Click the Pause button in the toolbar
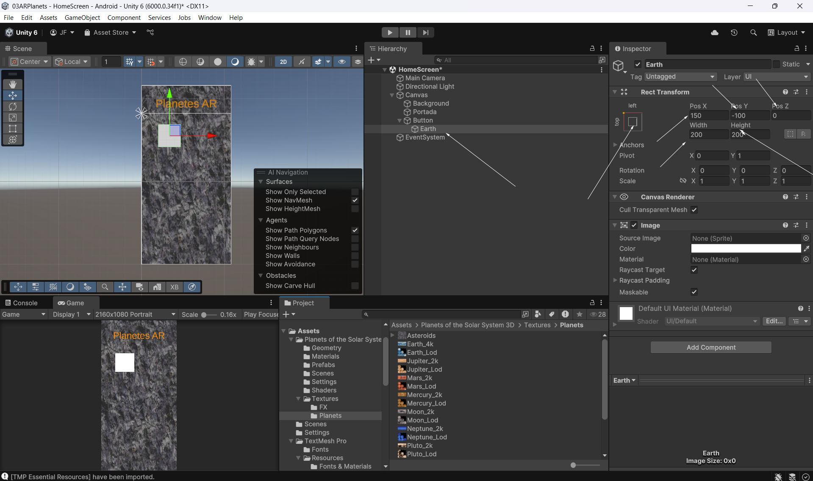Image resolution: width=813 pixels, height=481 pixels. tap(408, 33)
